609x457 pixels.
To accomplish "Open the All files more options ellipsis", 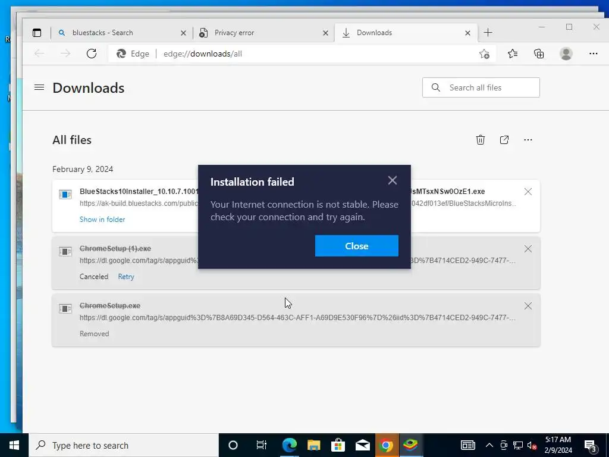I will point(528,140).
